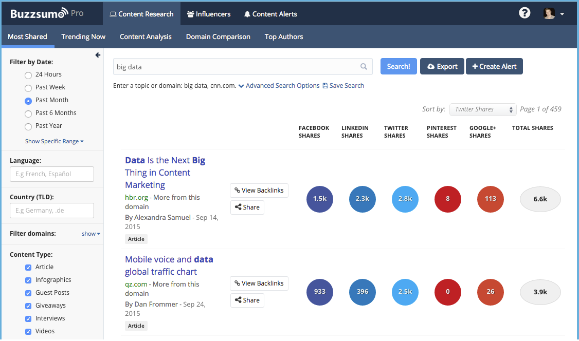Click the Total Shares bubble showing 6.6k
Viewport: 579px width, 341px height.
point(540,199)
